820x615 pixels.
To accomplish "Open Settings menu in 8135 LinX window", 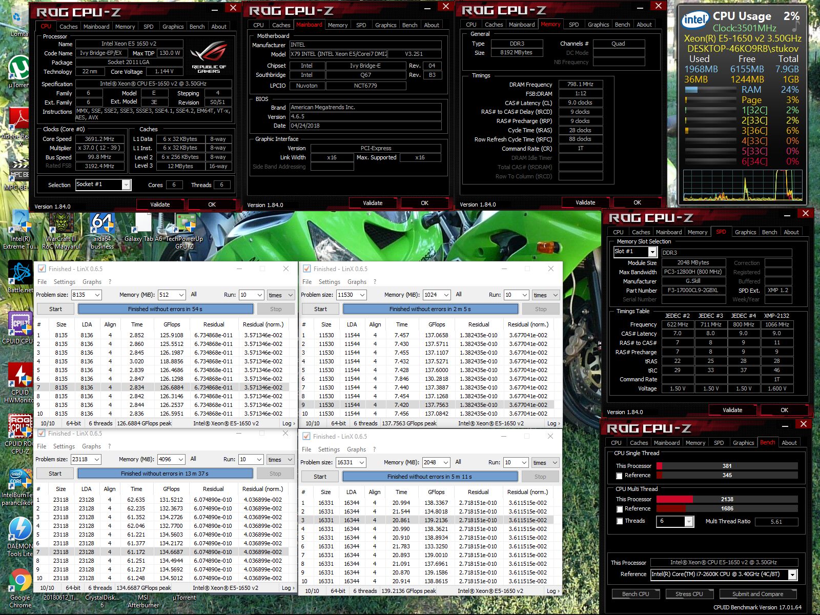I will 64,282.
